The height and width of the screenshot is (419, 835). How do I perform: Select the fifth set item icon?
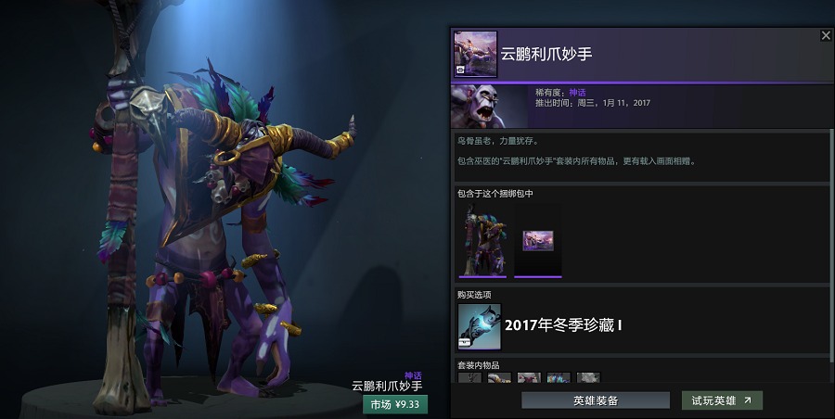click(588, 377)
